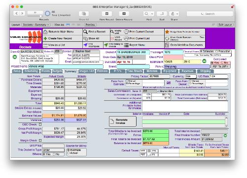Click Find Ready to Invoice green arrow icon
The width and height of the screenshot is (247, 178).
pyautogui.click(x=106, y=45)
